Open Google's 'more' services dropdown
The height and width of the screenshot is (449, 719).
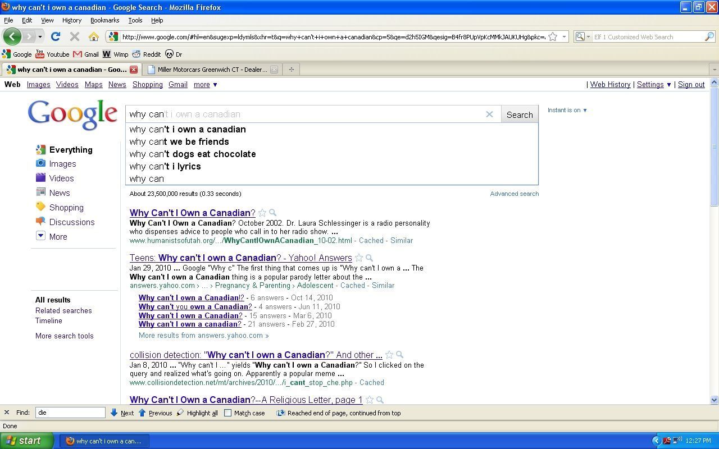click(x=205, y=85)
